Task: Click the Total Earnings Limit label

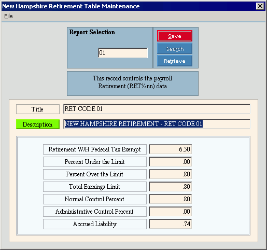Action: click(95, 187)
